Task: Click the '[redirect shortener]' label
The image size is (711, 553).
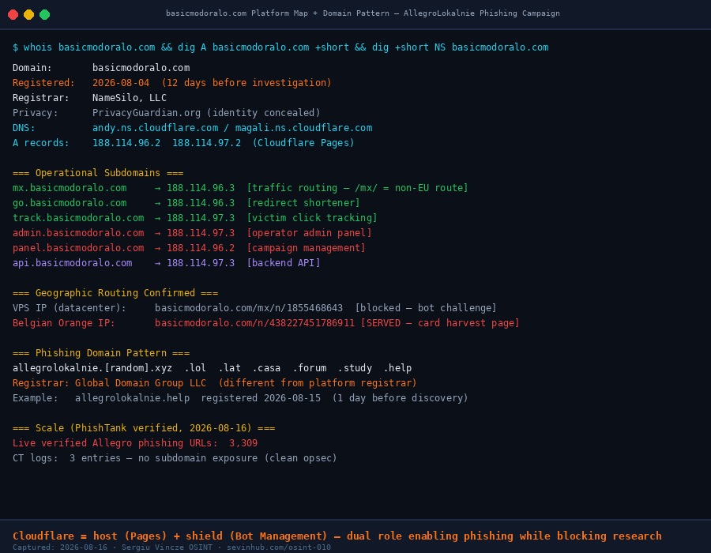Action: click(x=303, y=202)
